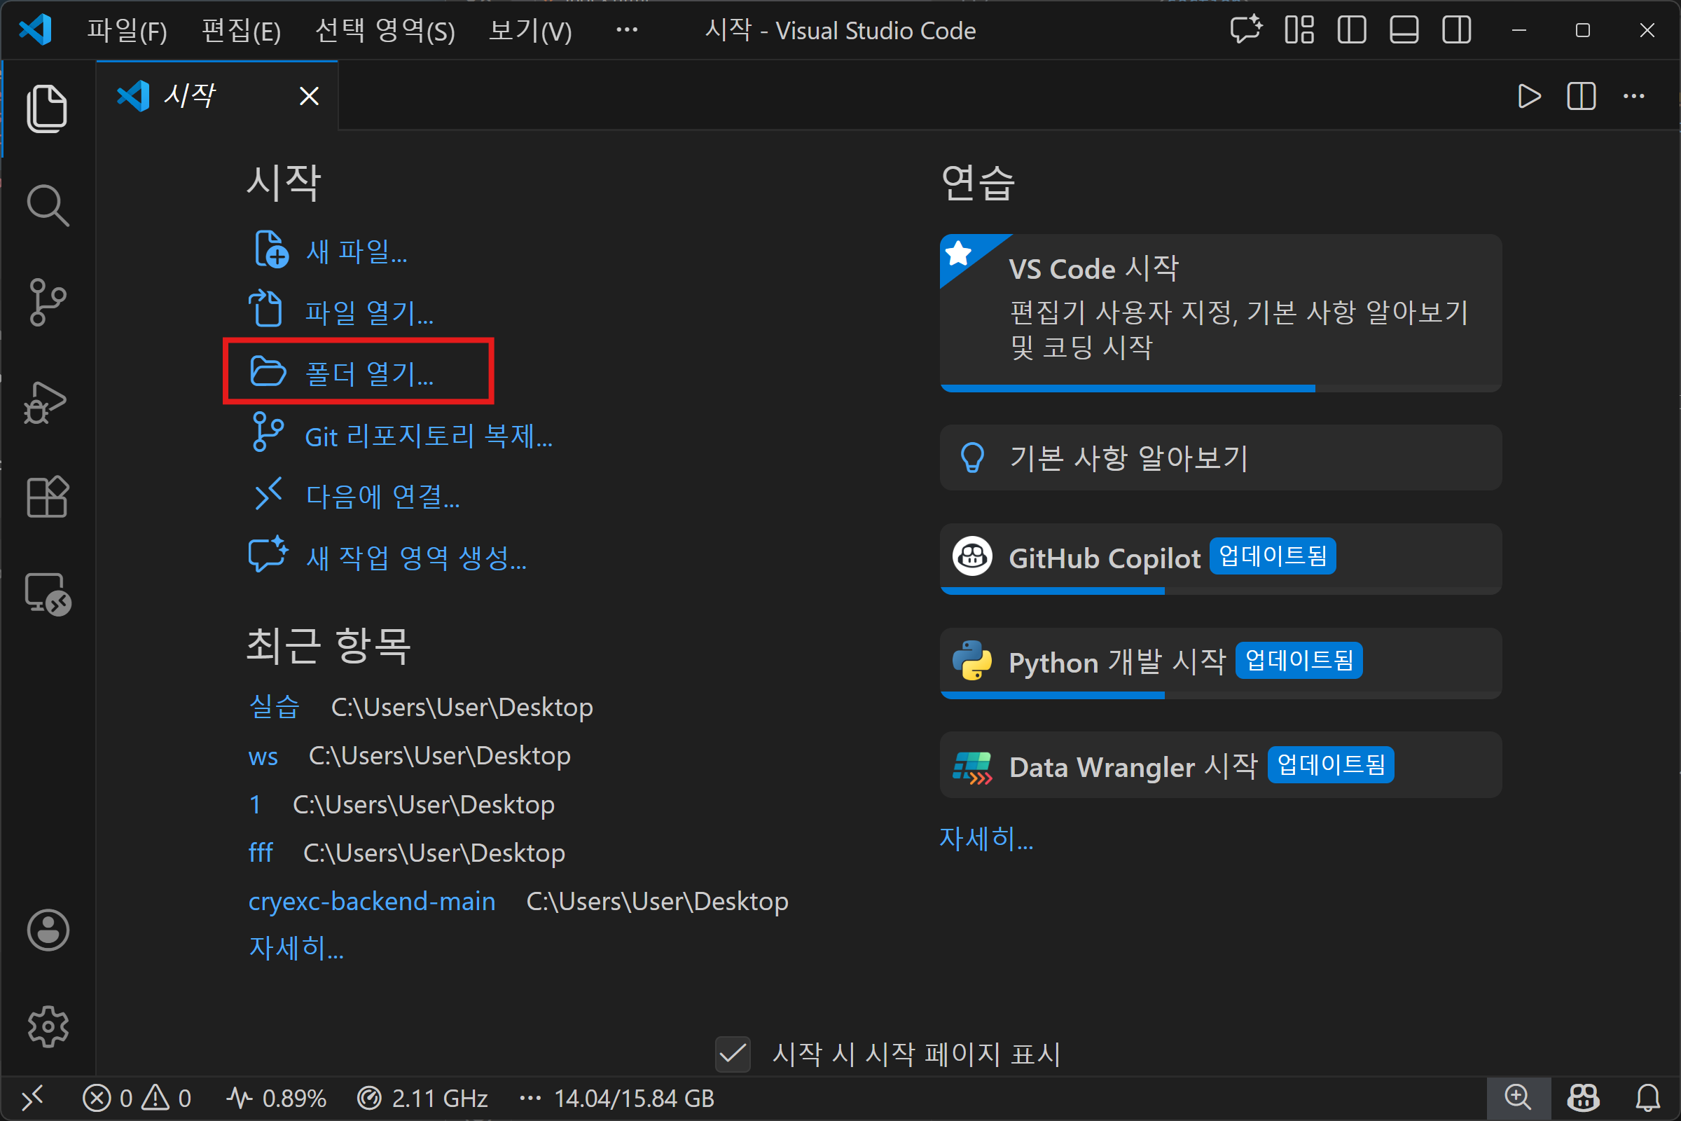Open the Source Control view

47,302
